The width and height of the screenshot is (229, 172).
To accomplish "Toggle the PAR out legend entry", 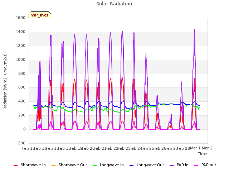I will click(x=205, y=165).
